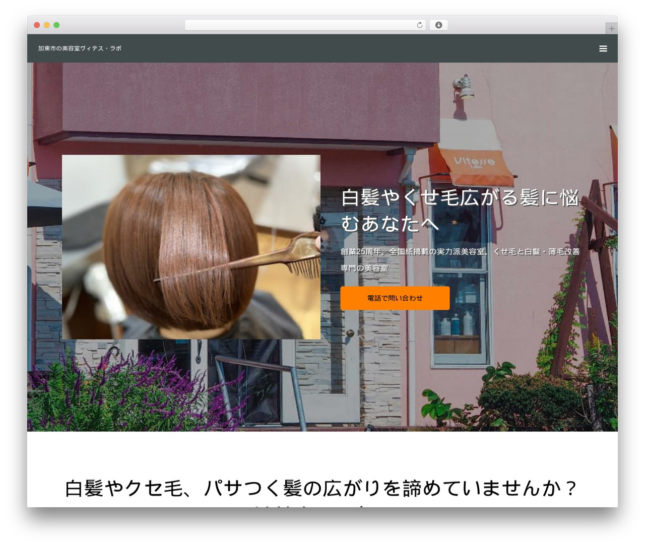Image resolution: width=645 pixels, height=546 pixels.
Task: Click the 電話で問い合わせ button
Action: [395, 298]
